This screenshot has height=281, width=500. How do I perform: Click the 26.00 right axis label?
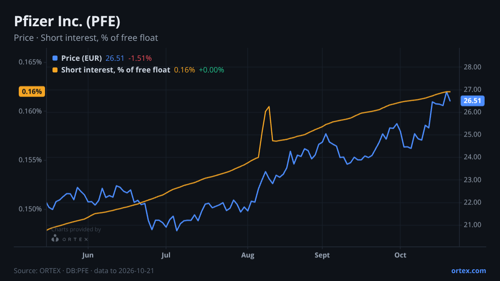pyautogui.click(x=472, y=112)
